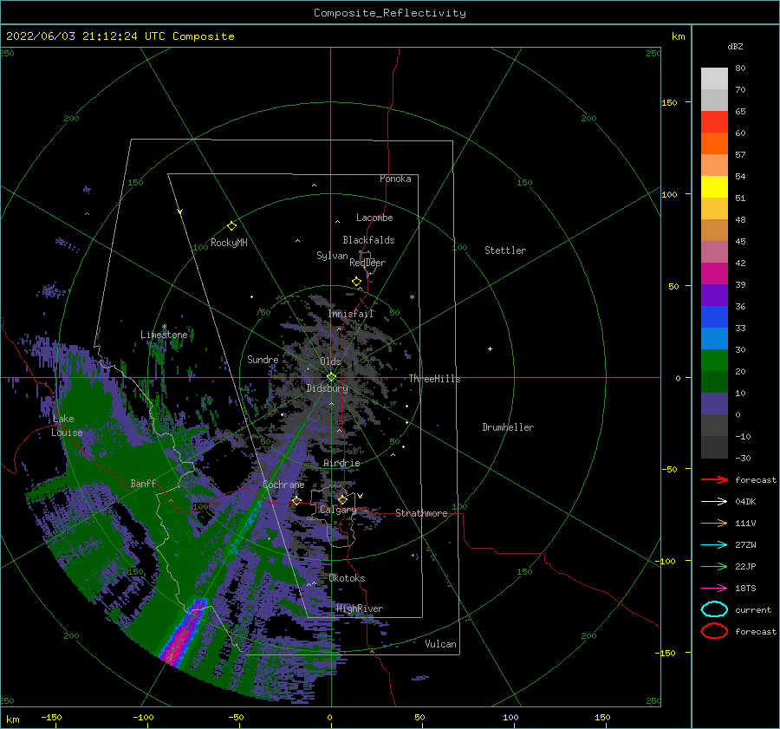Click the Stettler label

click(505, 251)
